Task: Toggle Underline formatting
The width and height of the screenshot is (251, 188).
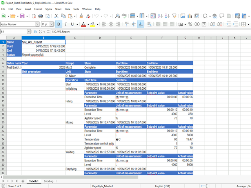Action: click(x=72, y=24)
